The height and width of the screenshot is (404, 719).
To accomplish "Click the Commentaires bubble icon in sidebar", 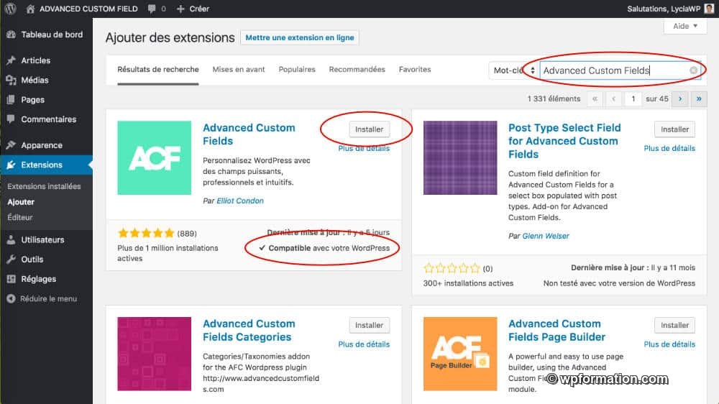I will click(11, 119).
